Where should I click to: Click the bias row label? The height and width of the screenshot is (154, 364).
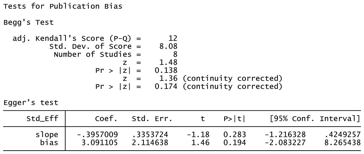pyautogui.click(x=49, y=143)
